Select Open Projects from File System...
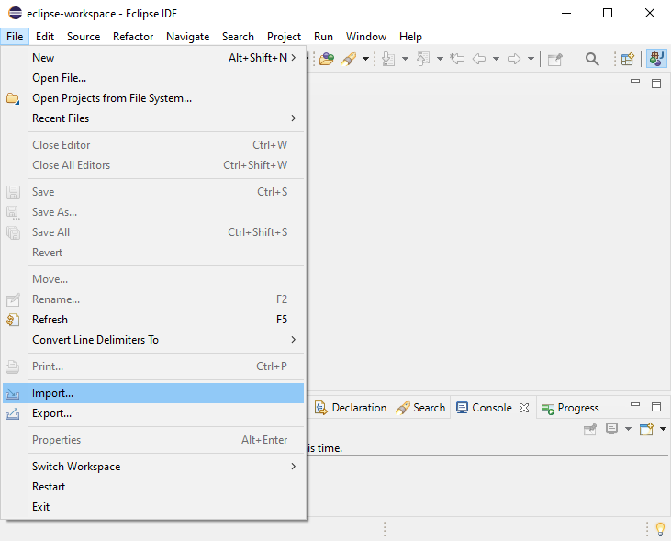 coord(112,98)
